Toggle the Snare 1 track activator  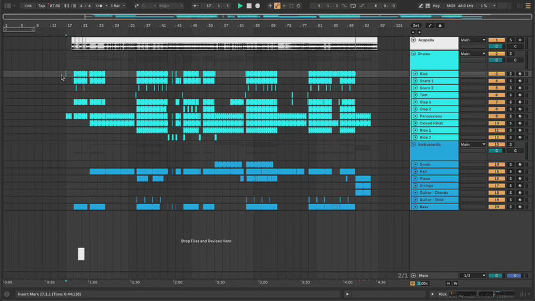(497, 81)
